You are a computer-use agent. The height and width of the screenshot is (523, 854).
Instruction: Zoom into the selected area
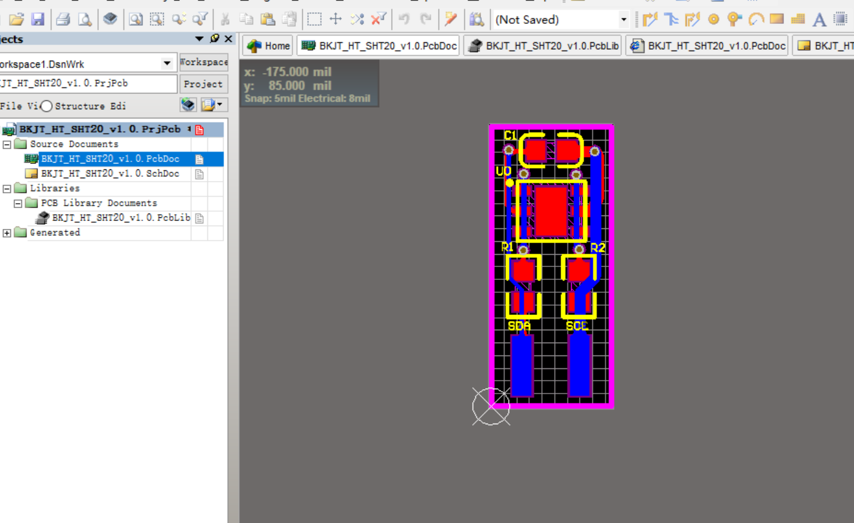157,20
